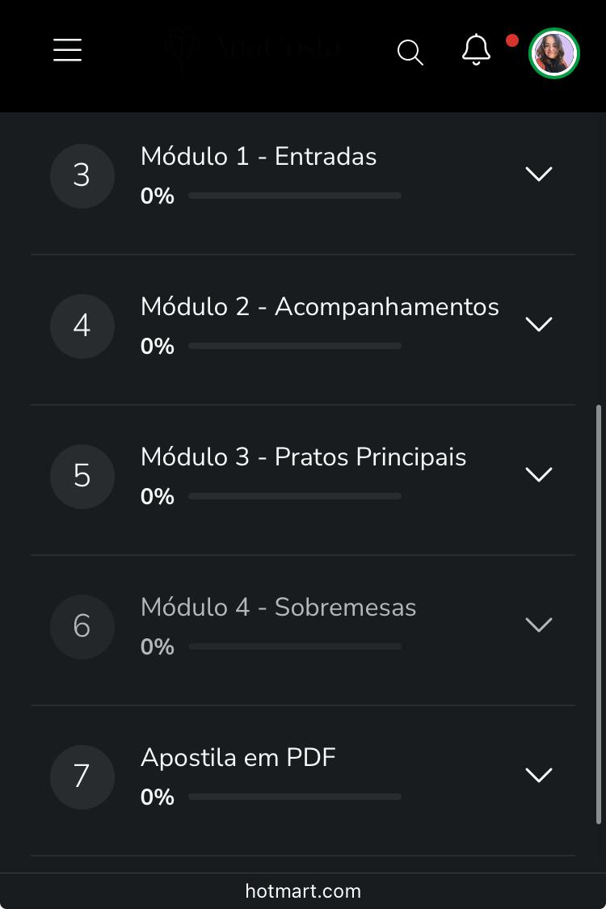Expand Módulo 3 - Pratos Principais chevron
606x909 pixels.
[x=539, y=474]
